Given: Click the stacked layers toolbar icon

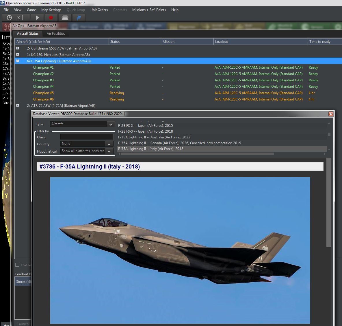Looking at the screenshot, I should [x=65, y=18].
